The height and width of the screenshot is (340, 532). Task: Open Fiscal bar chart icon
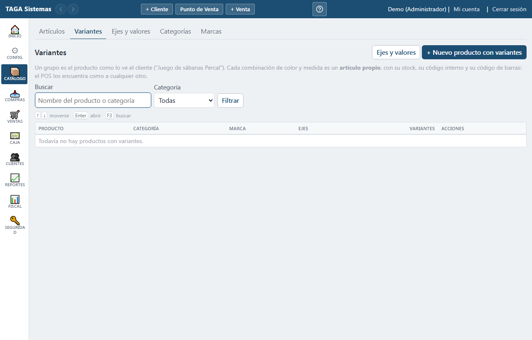(x=15, y=199)
